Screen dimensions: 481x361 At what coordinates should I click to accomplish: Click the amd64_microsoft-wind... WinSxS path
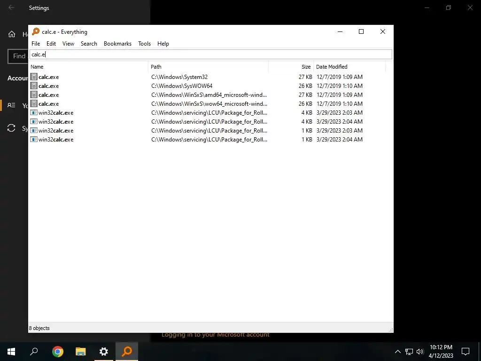[x=209, y=95]
